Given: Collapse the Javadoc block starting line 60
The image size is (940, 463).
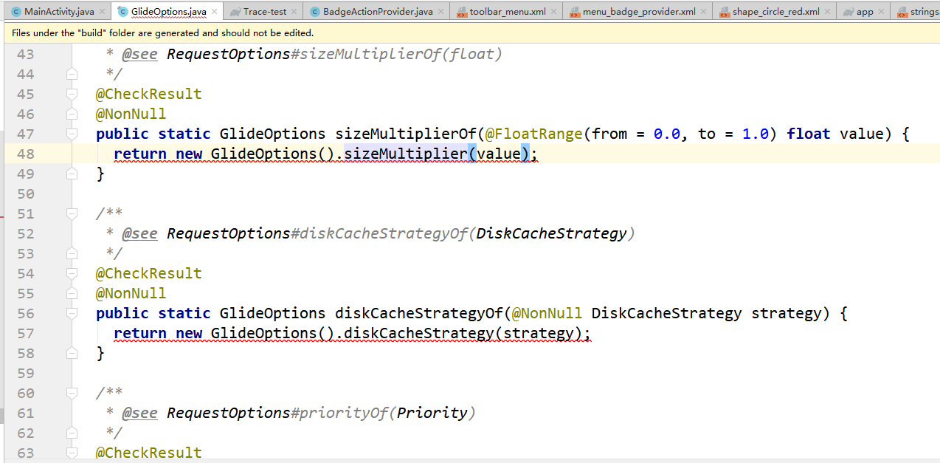Looking at the screenshot, I should pyautogui.click(x=72, y=393).
